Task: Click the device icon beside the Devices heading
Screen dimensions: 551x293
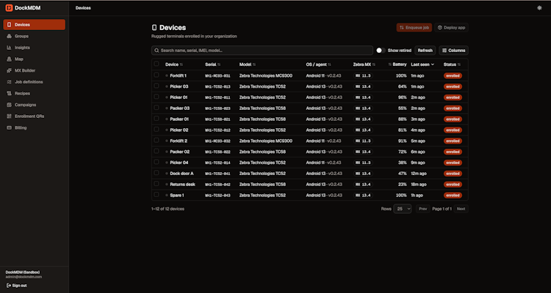Action: (154, 28)
